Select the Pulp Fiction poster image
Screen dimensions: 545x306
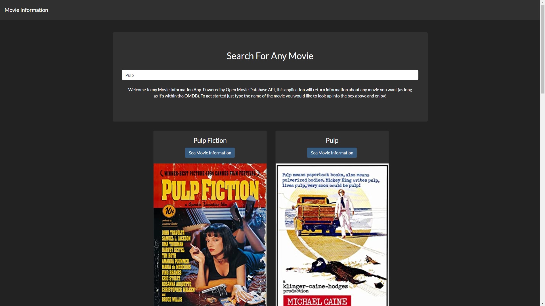point(210,235)
